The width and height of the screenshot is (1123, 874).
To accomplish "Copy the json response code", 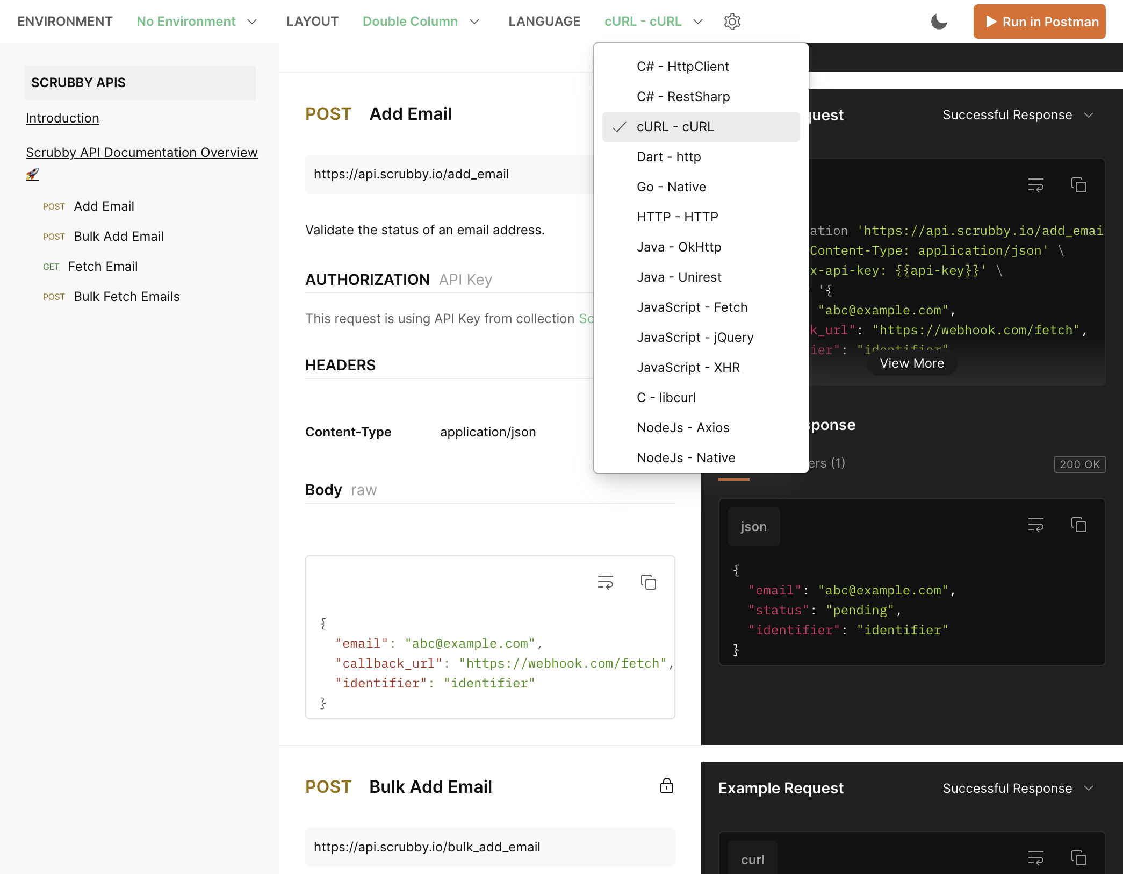I will point(1078,525).
